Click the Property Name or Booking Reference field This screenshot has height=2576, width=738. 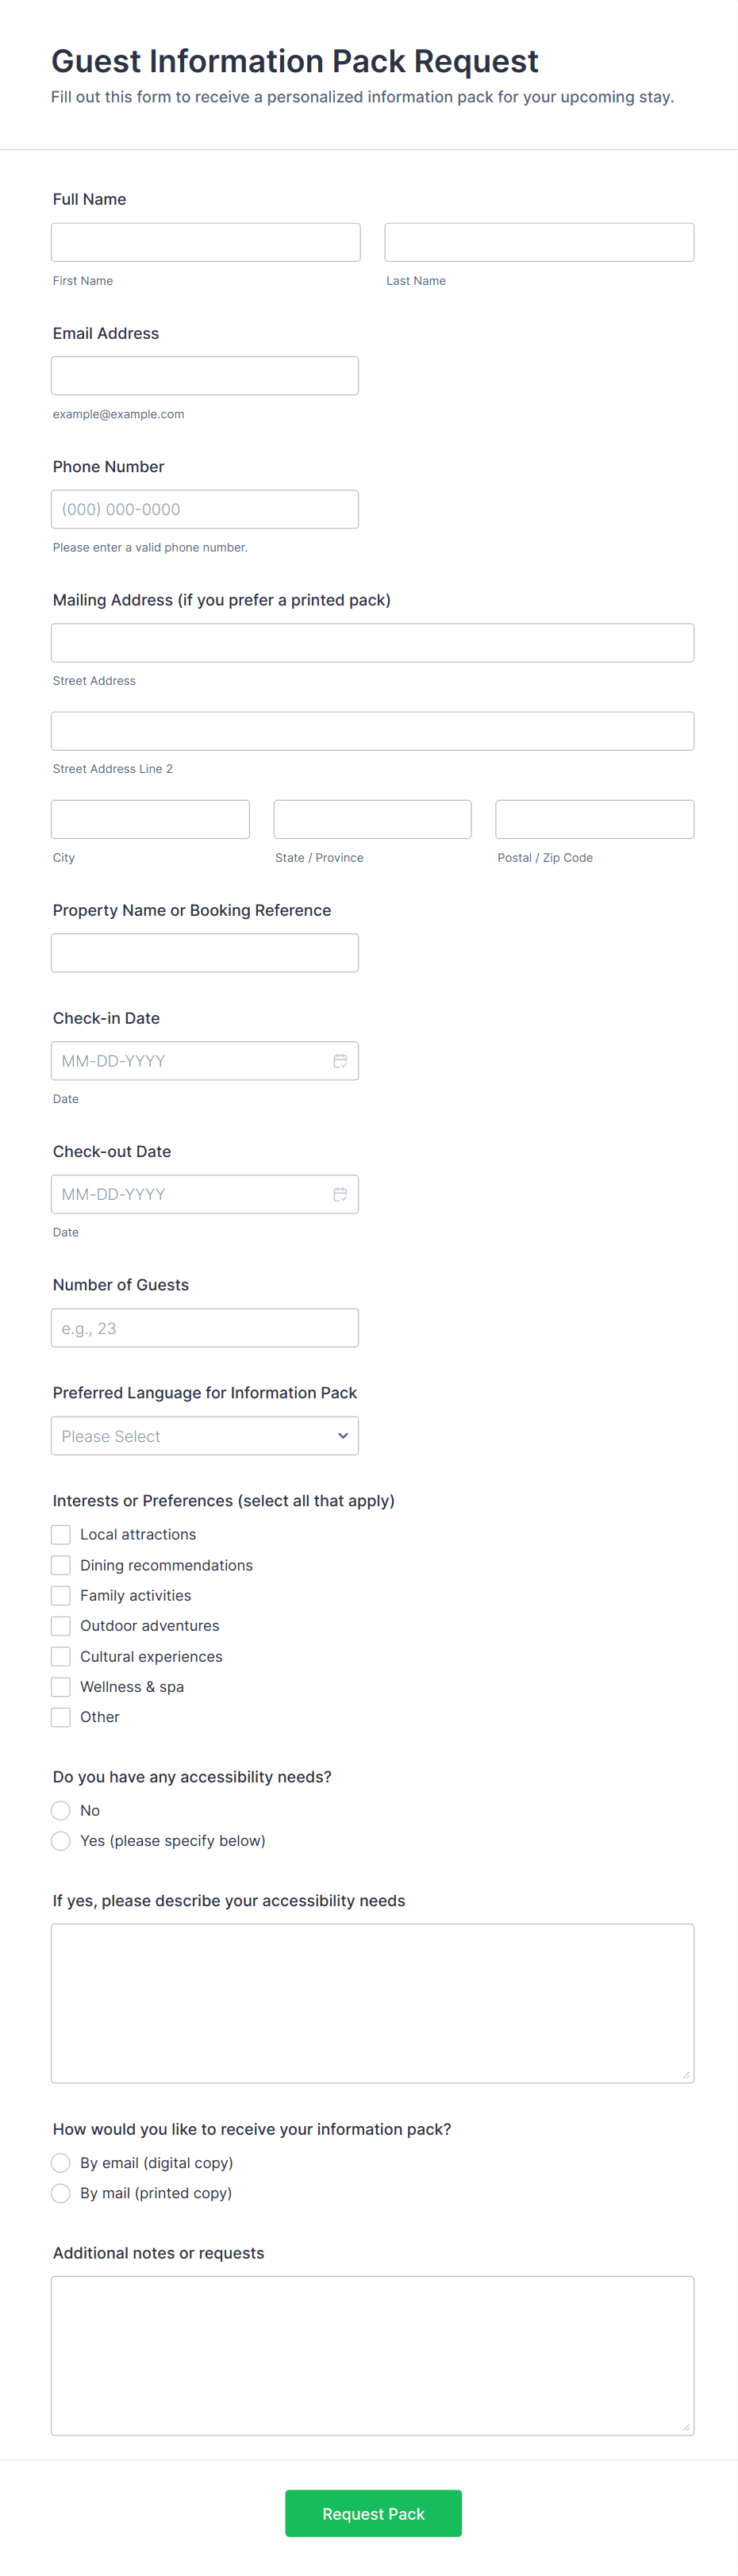205,952
